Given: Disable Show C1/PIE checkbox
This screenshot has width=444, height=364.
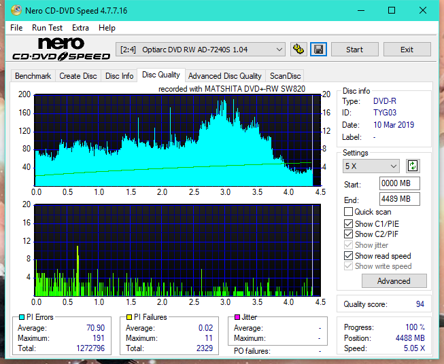Looking at the screenshot, I should click(348, 223).
